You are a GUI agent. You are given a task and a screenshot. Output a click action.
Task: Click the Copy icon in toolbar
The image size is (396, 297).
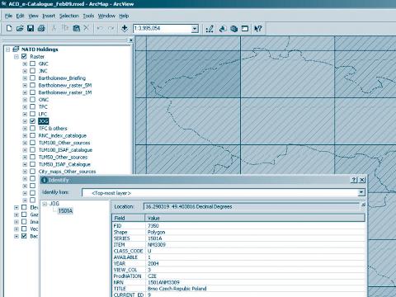tap(65, 28)
